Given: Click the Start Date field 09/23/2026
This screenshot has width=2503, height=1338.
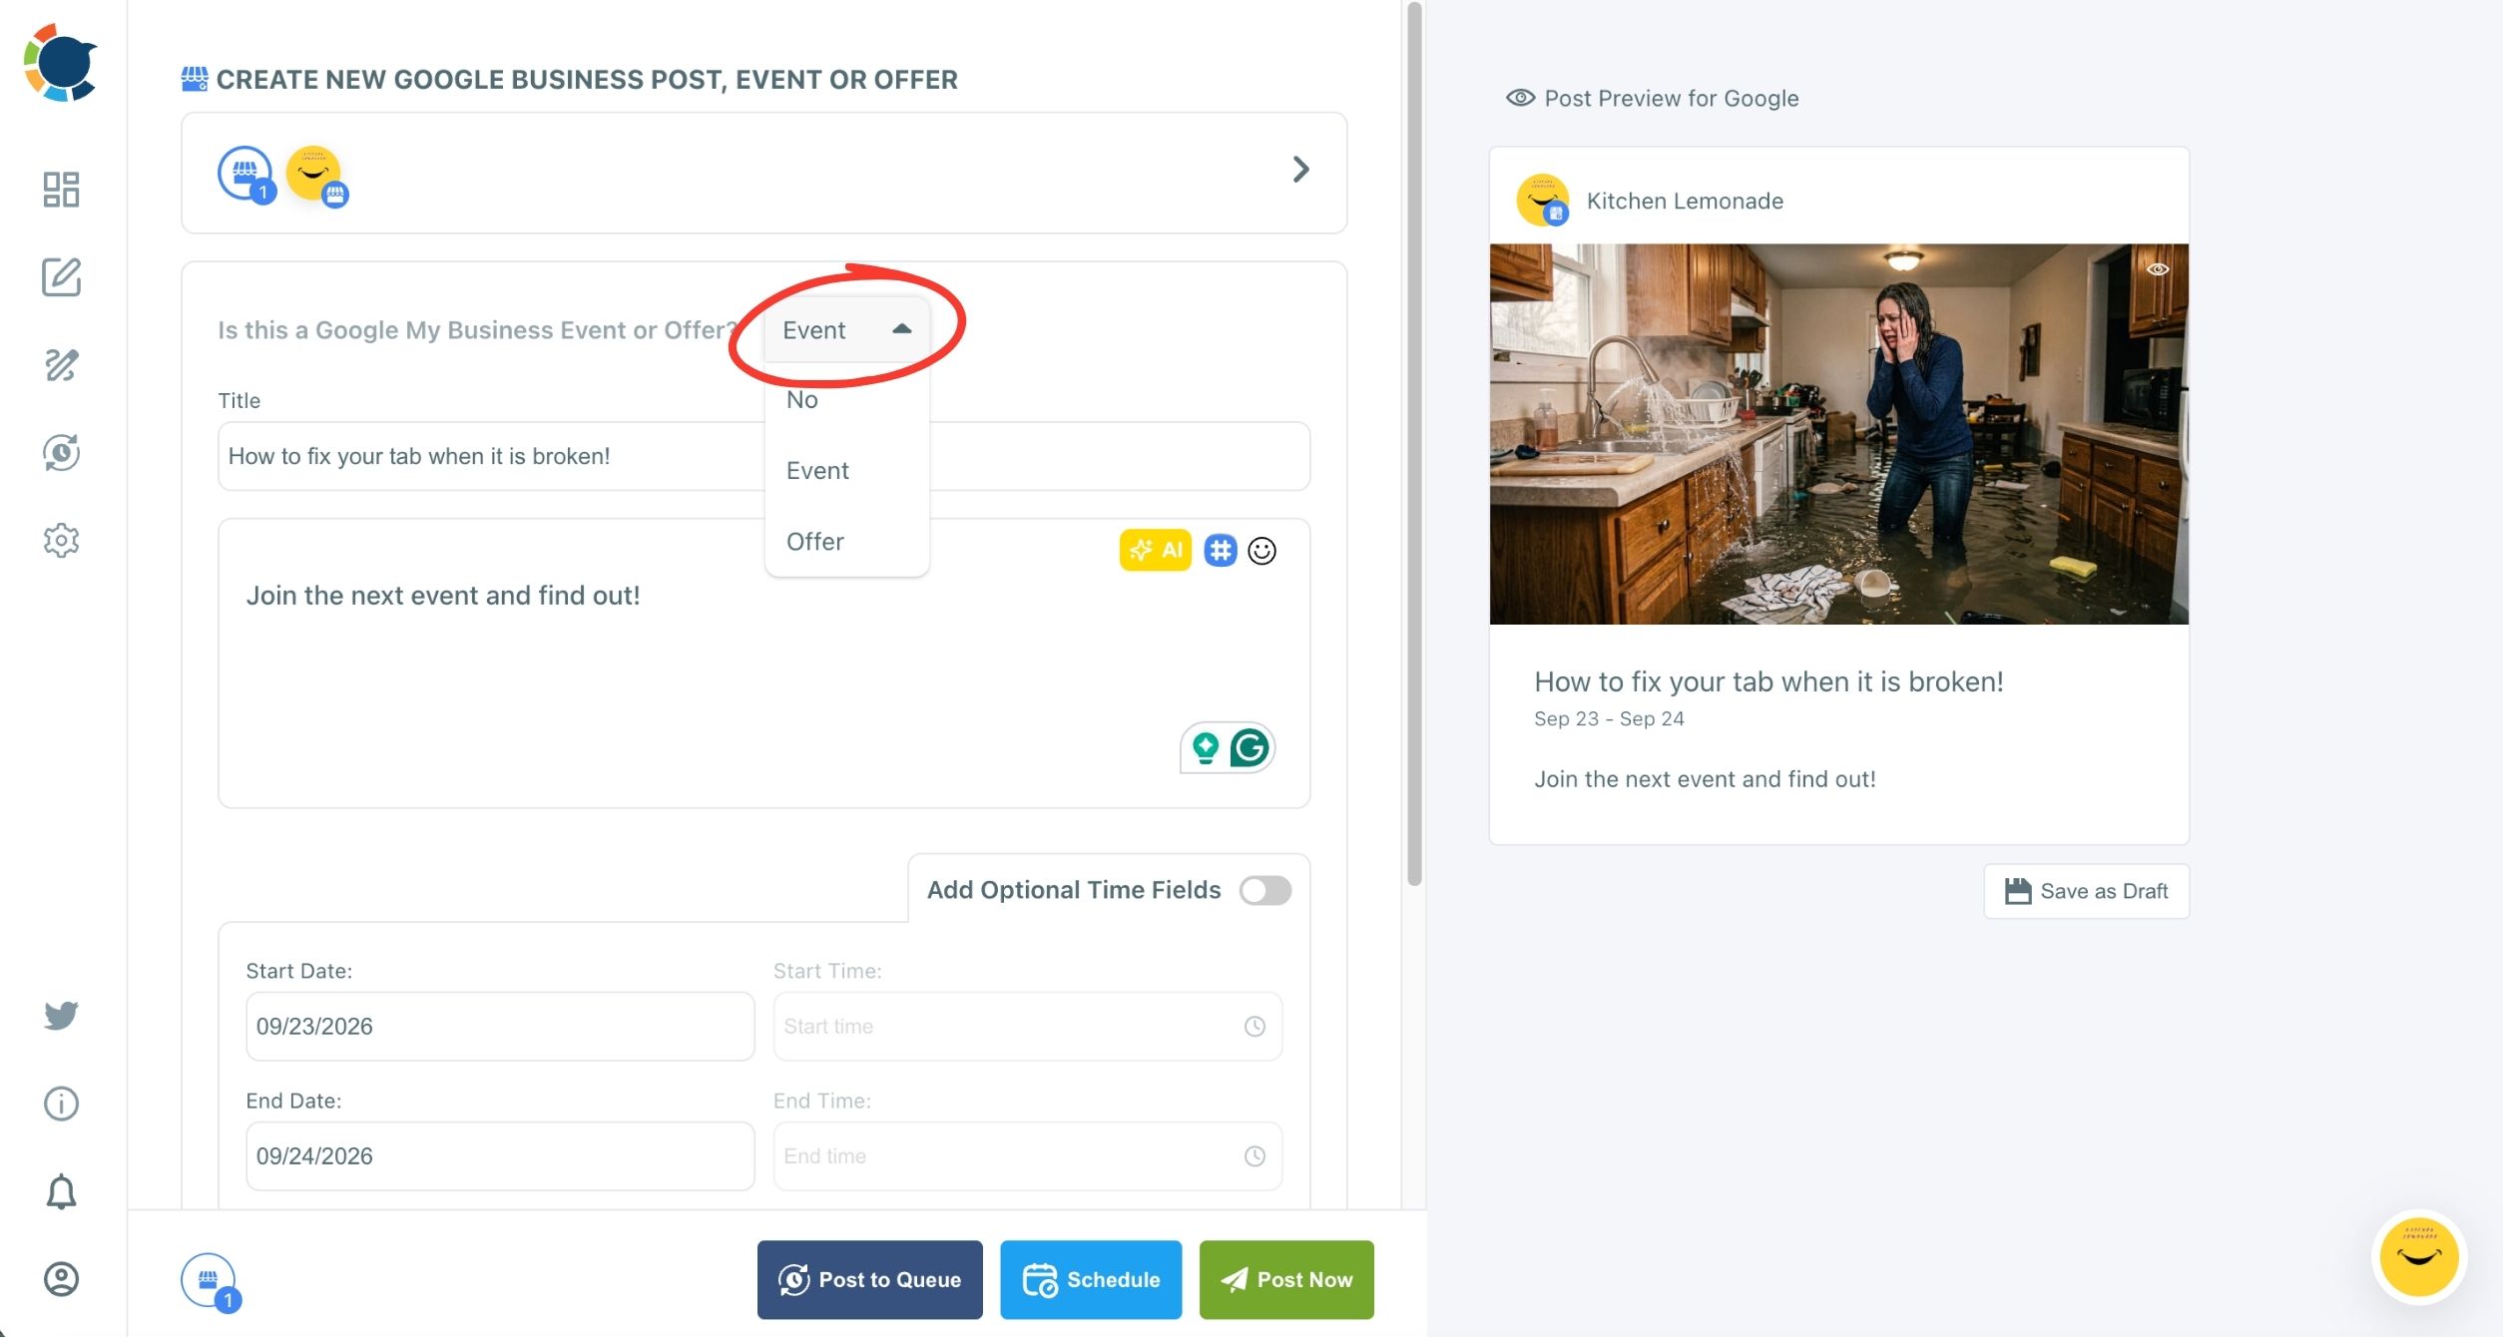Looking at the screenshot, I should tap(500, 1026).
